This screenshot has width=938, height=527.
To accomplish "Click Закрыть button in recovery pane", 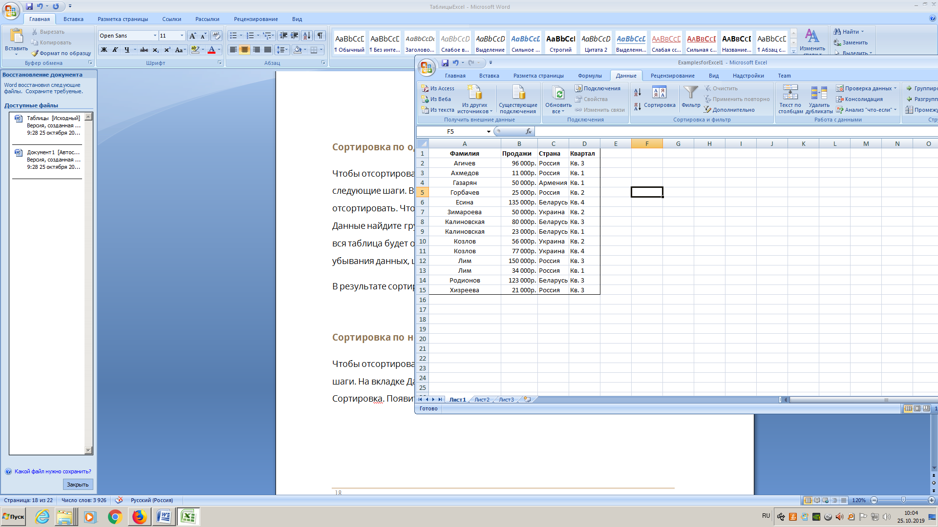I will coord(78,485).
